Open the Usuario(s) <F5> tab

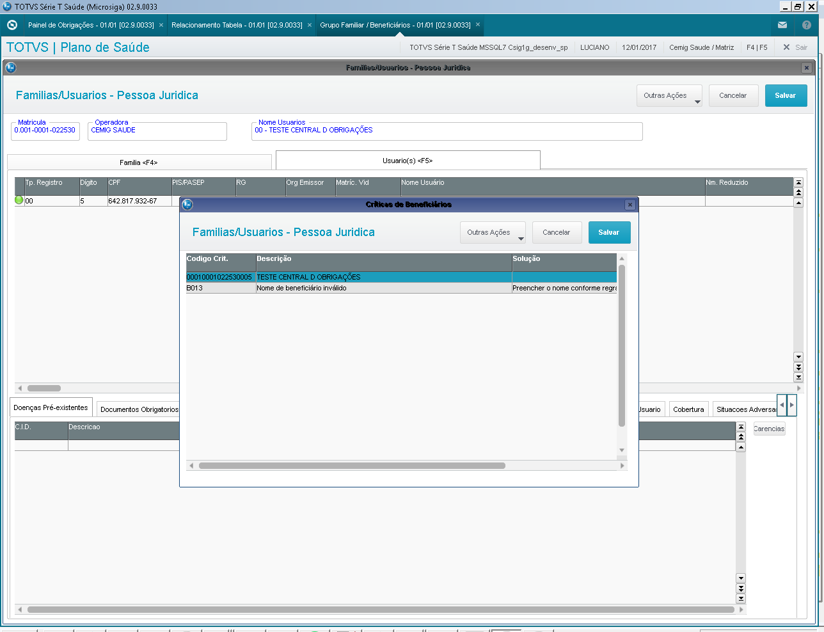coord(408,161)
